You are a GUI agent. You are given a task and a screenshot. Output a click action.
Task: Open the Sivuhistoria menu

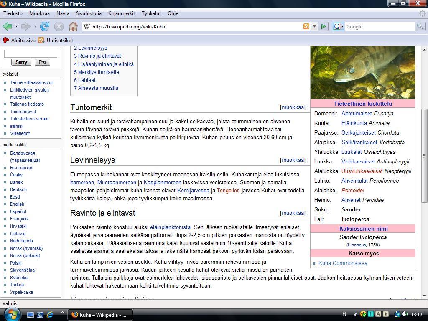(89, 13)
